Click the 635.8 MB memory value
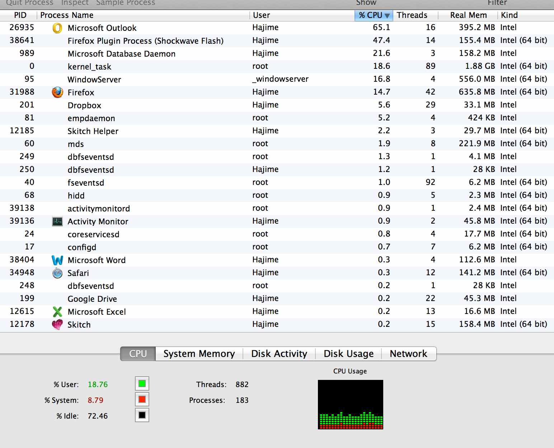 point(477,92)
